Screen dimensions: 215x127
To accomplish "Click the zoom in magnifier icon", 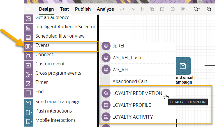I will (x=209, y=9).
